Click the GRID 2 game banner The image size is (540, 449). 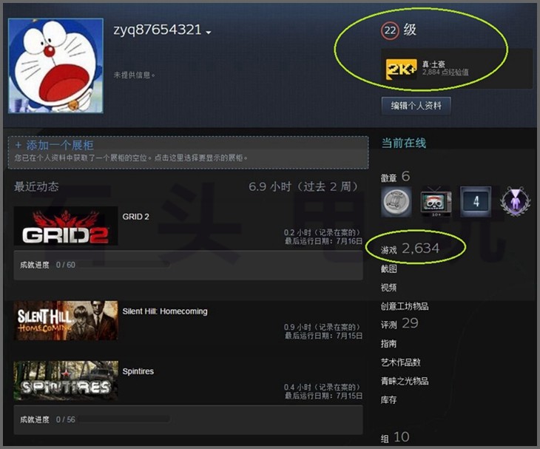pyautogui.click(x=66, y=226)
